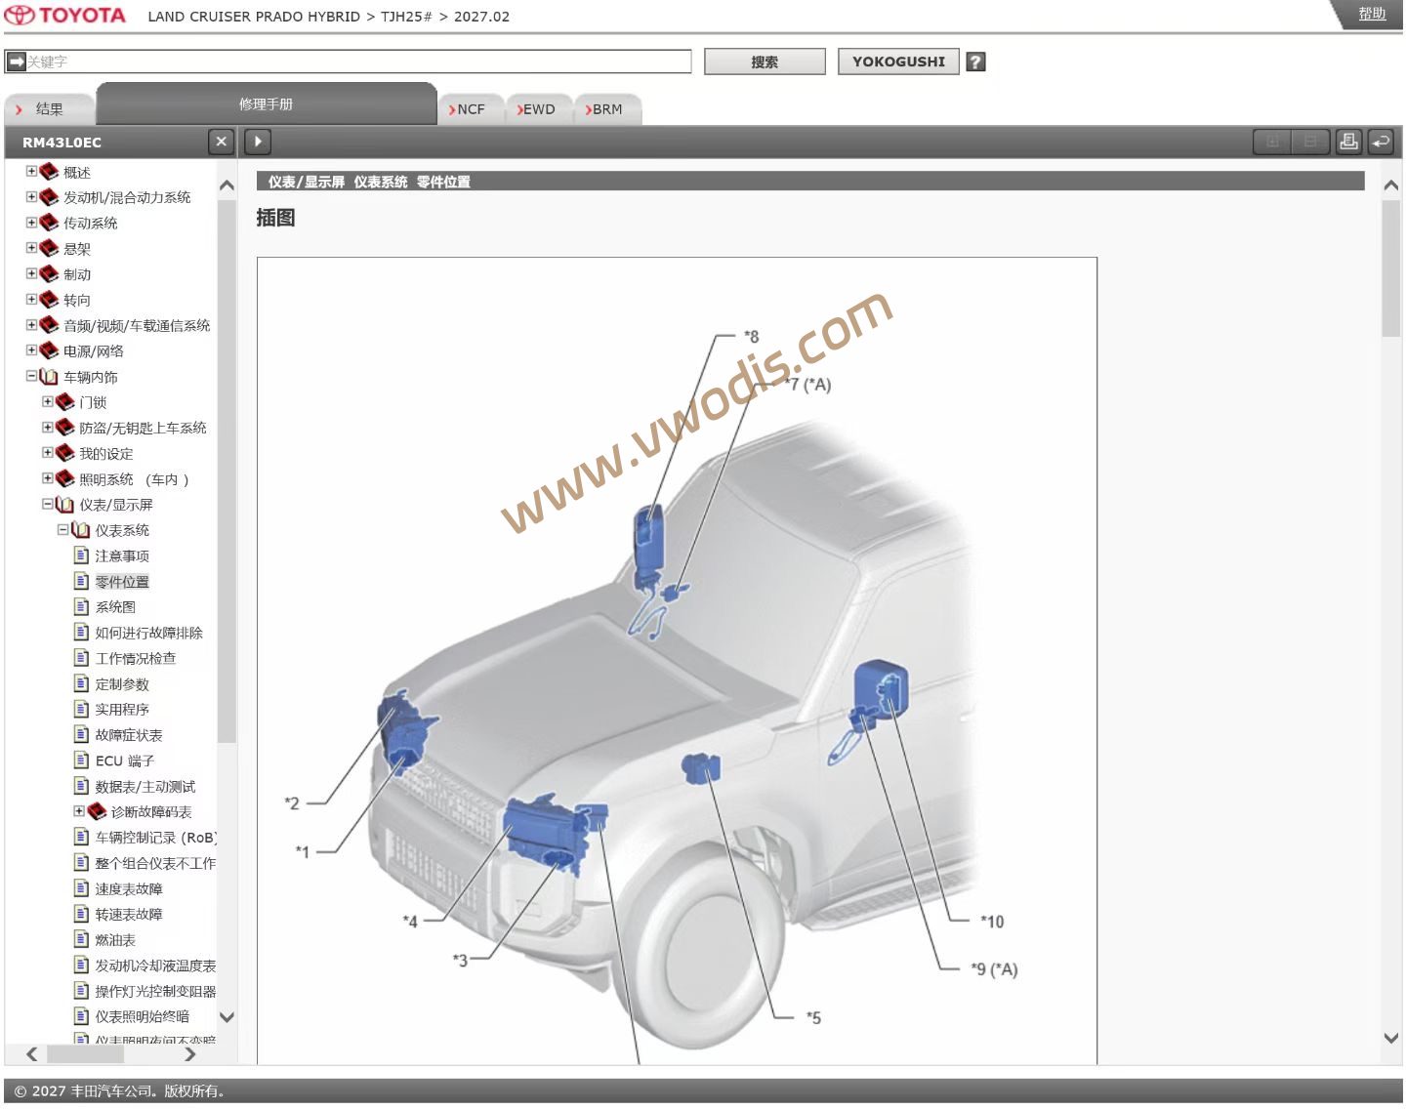Click the document icon beside 注意事项
Screen dimensions: 1406x1110
[82, 555]
